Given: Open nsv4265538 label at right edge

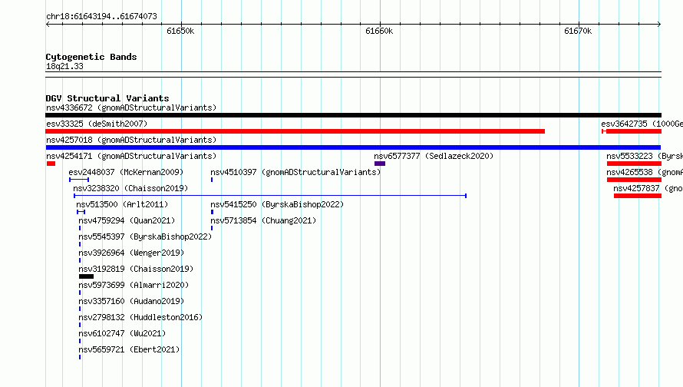Looking at the screenshot, I should [645, 172].
